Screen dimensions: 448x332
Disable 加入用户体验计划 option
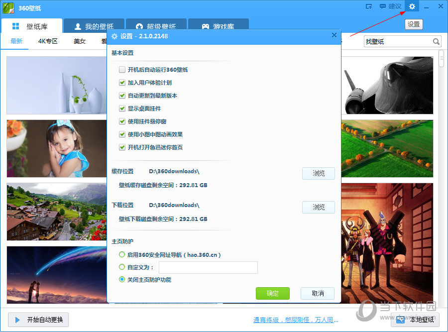point(122,83)
